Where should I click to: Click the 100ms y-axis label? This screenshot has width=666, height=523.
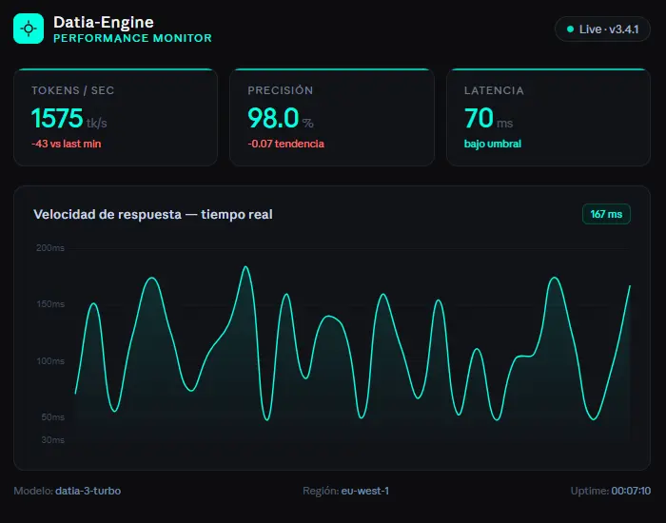pyautogui.click(x=50, y=361)
